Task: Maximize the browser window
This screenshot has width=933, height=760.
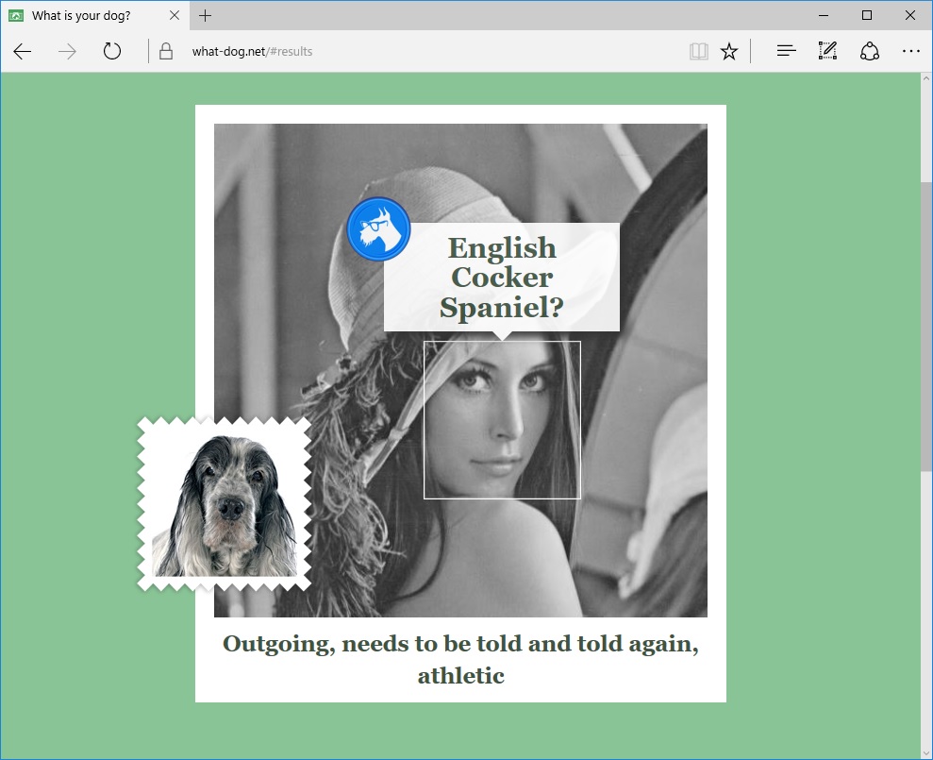Action: click(867, 15)
